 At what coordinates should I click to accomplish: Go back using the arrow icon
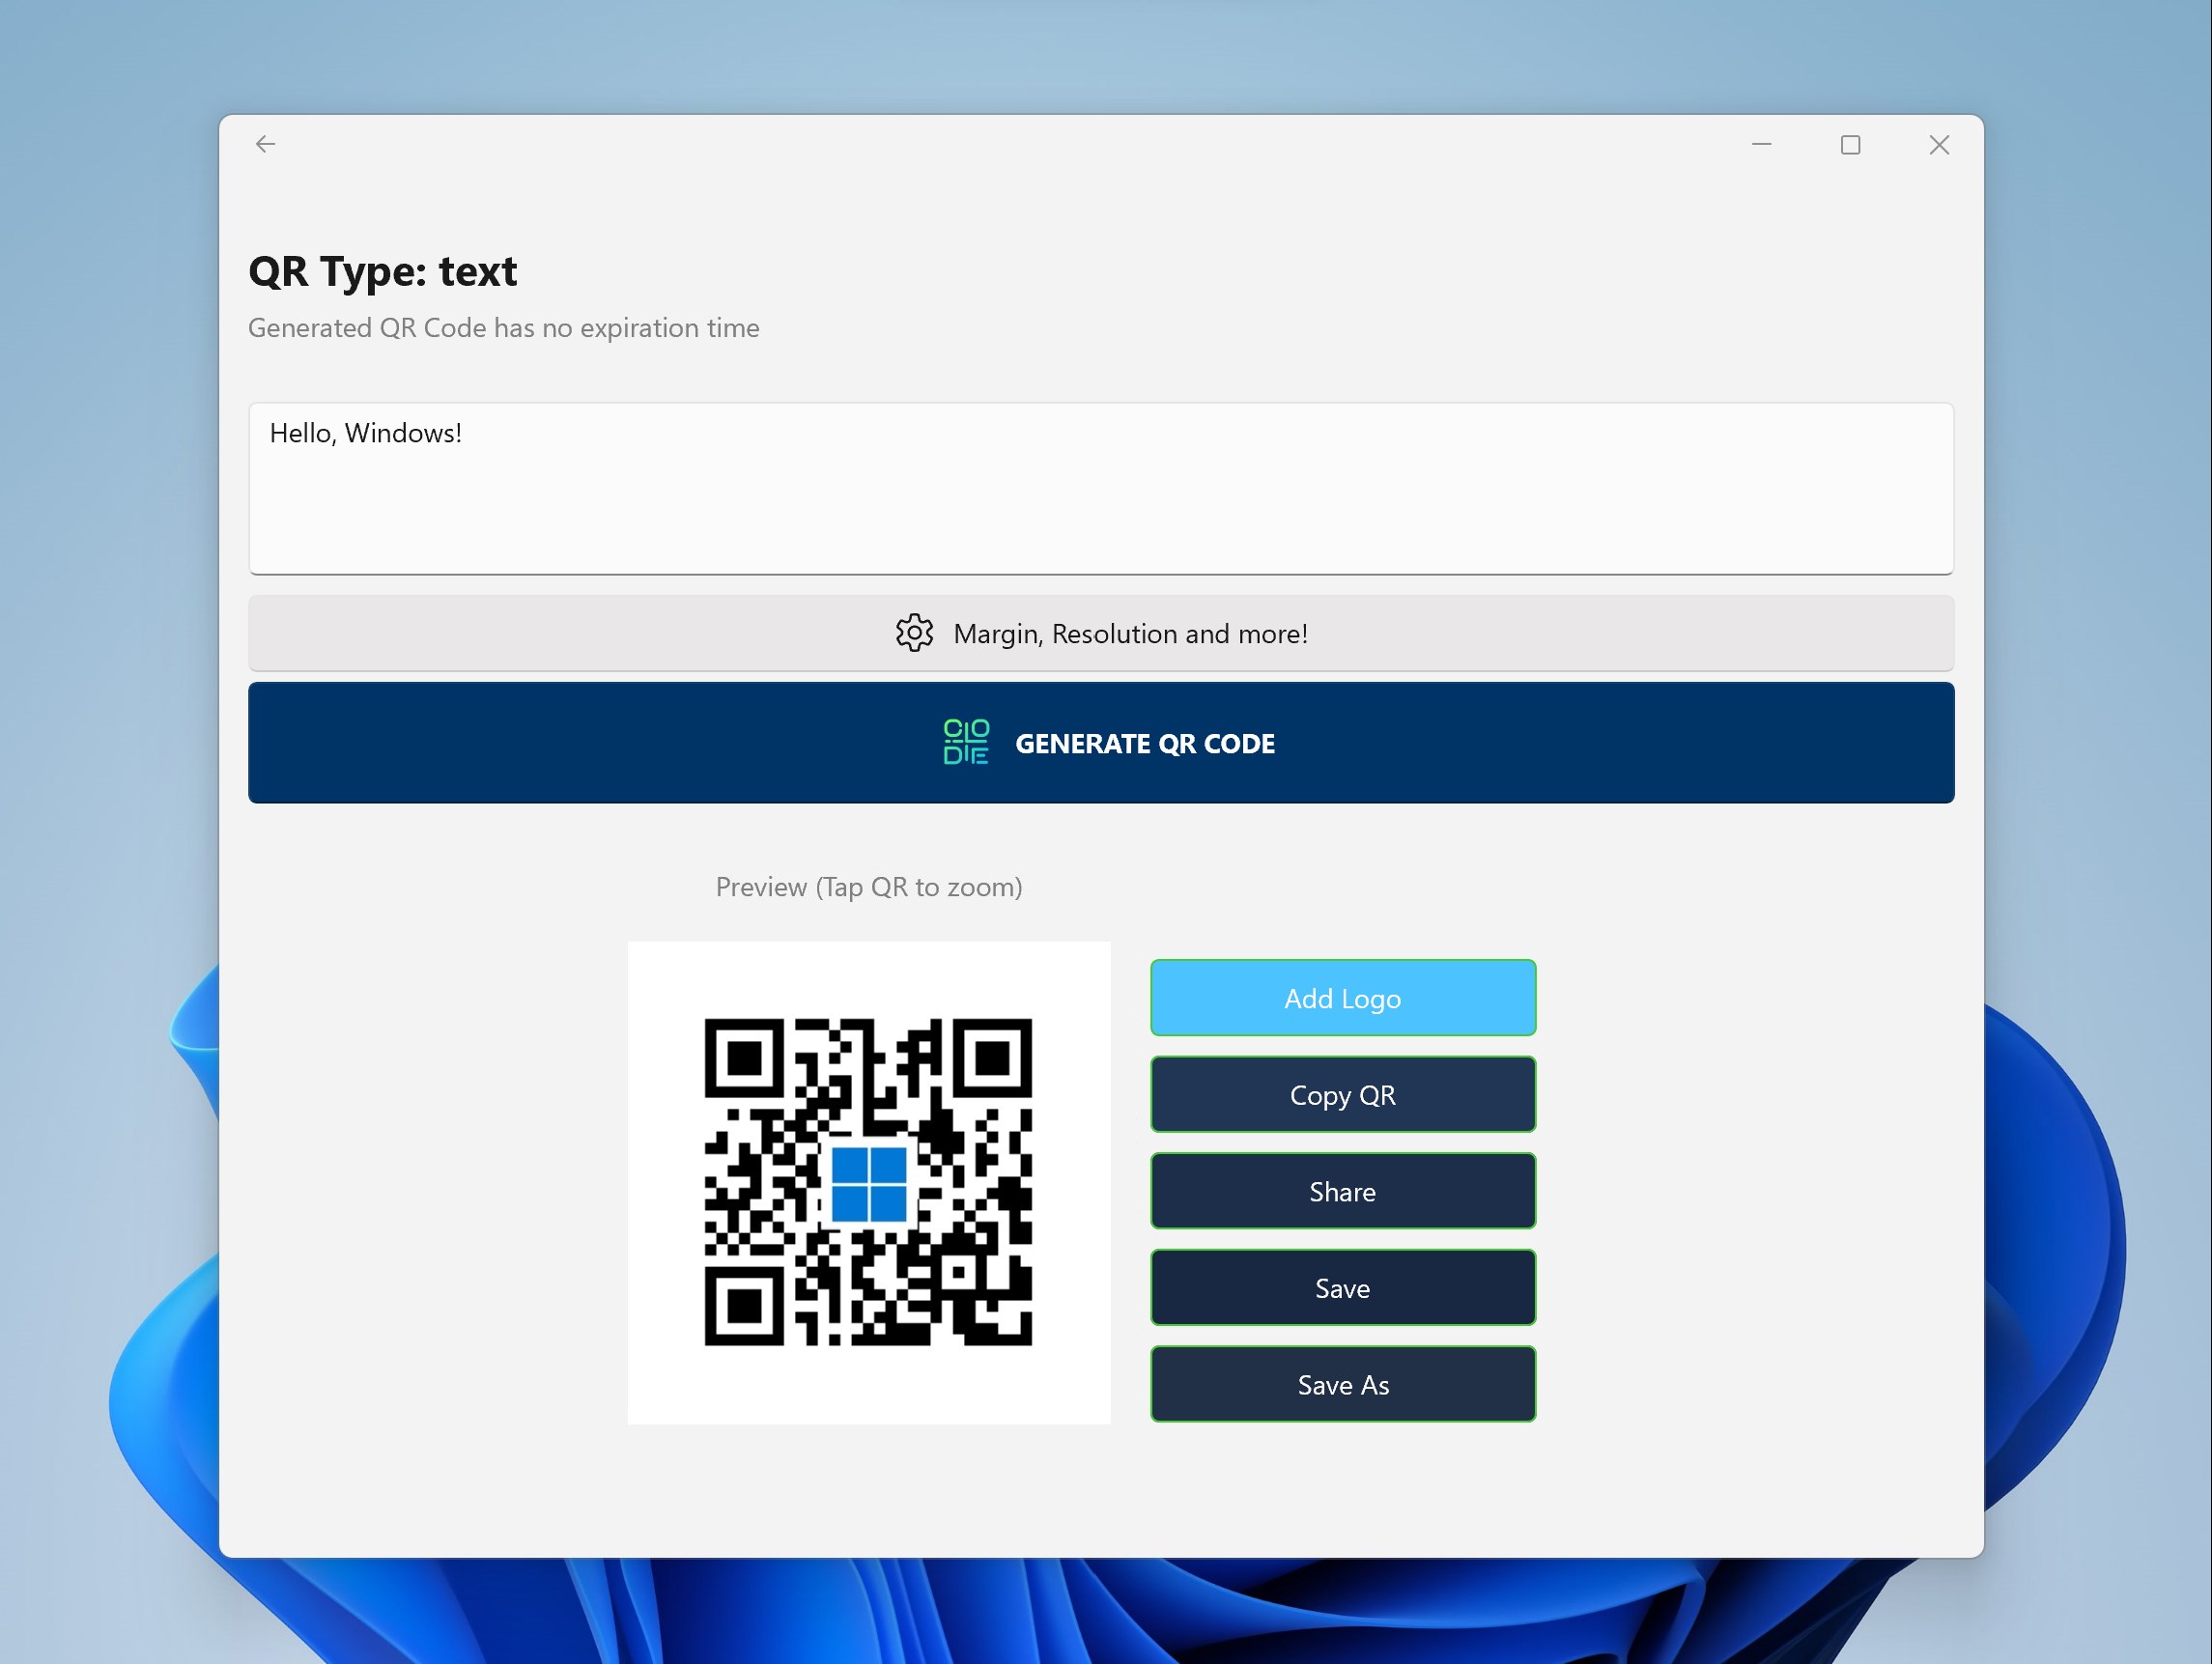[x=265, y=144]
